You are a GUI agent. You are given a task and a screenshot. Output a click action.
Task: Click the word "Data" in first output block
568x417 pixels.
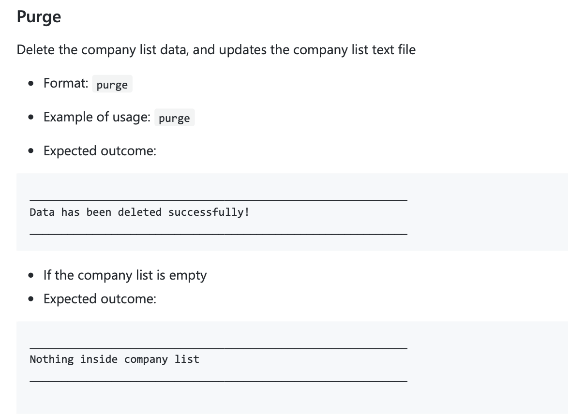pos(42,212)
